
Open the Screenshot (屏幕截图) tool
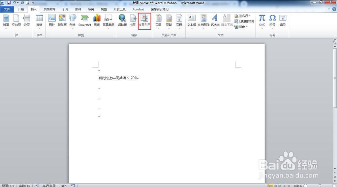pyautogui.click(x=108, y=22)
